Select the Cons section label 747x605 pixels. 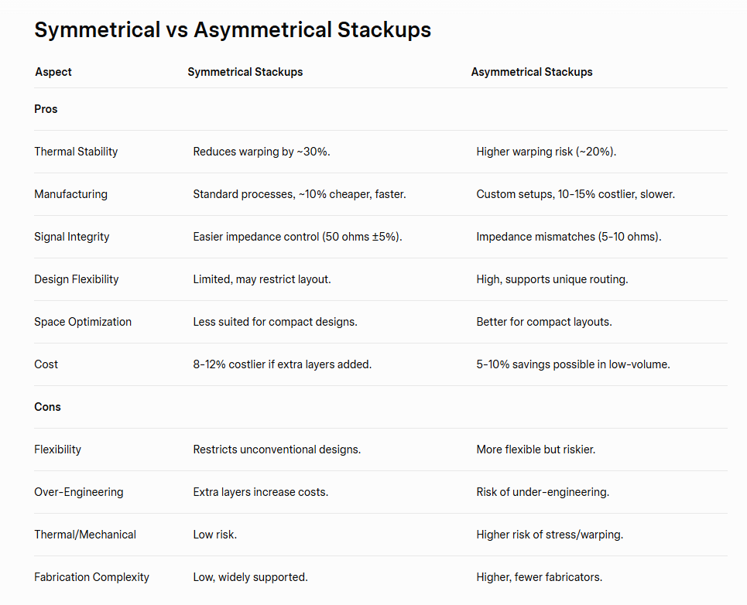click(x=47, y=407)
